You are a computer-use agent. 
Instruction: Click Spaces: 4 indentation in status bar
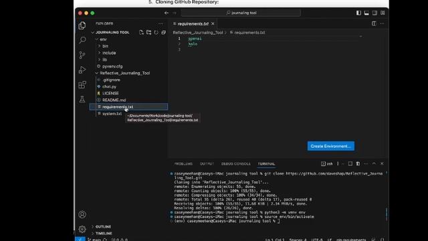coord(298,240)
